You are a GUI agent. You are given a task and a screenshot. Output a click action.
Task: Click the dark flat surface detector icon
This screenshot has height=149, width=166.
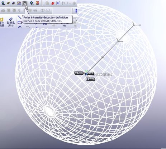click(8, 3)
